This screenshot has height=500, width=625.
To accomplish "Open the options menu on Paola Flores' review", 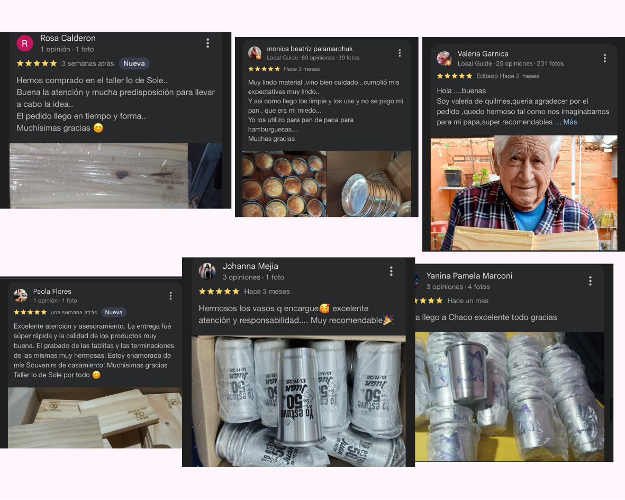I will coord(170,296).
